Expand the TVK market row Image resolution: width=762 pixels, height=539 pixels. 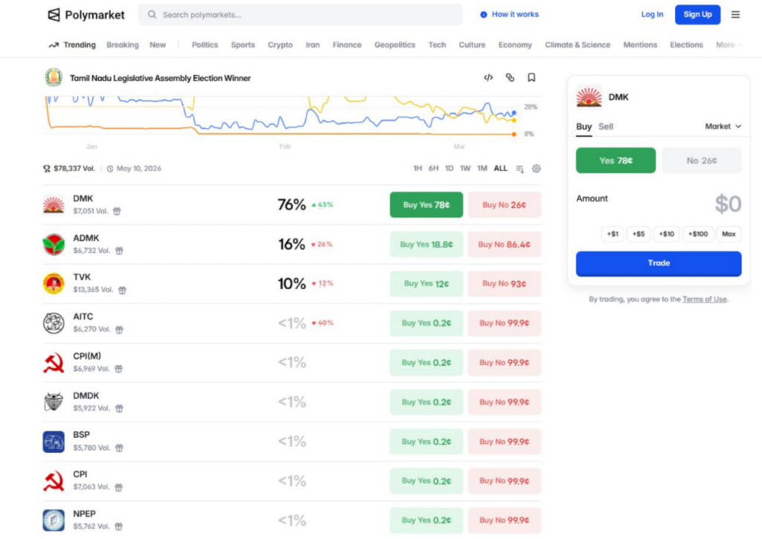tap(186, 283)
